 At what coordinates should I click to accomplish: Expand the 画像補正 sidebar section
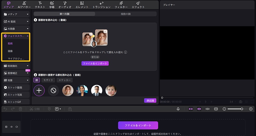(x=16, y=73)
